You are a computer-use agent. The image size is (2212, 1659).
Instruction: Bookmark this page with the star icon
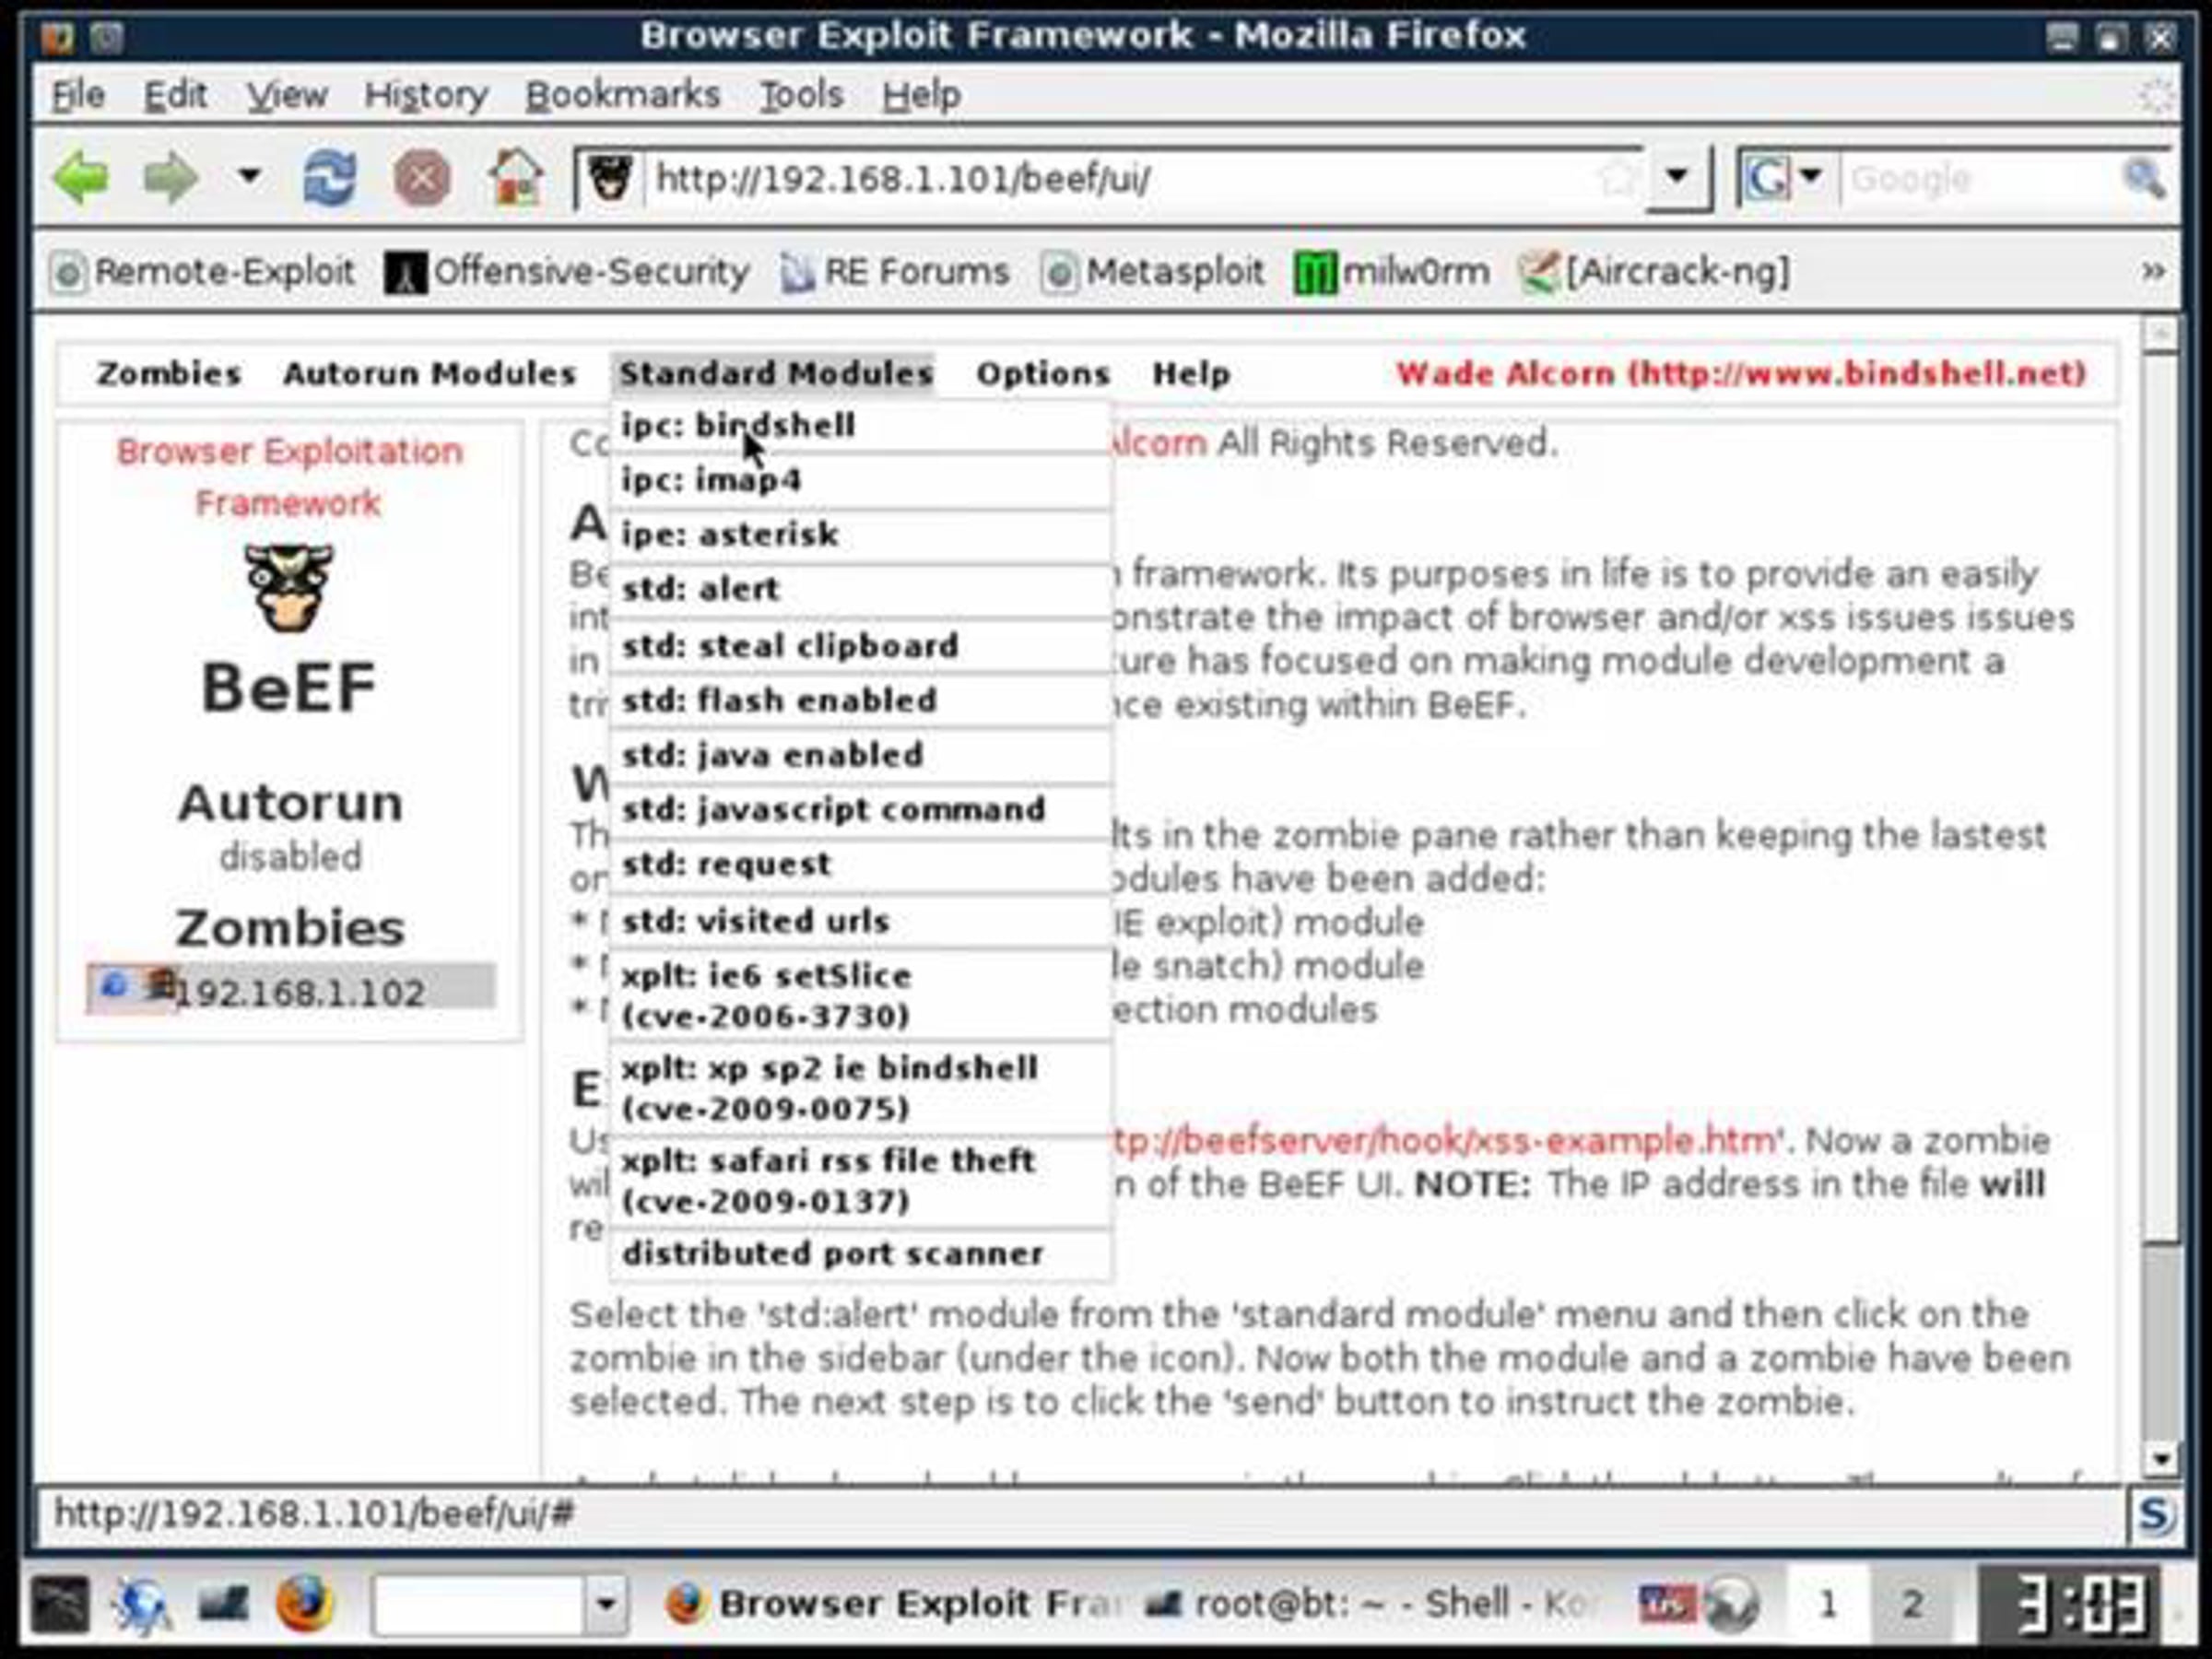point(1617,180)
